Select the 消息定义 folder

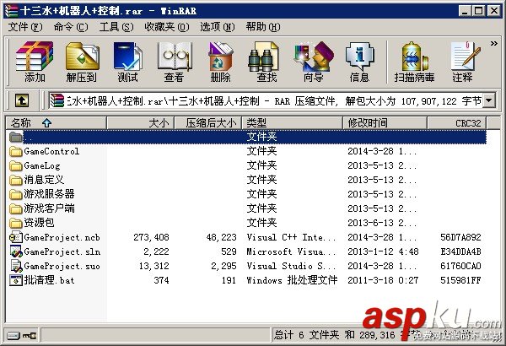pyautogui.click(x=37, y=180)
